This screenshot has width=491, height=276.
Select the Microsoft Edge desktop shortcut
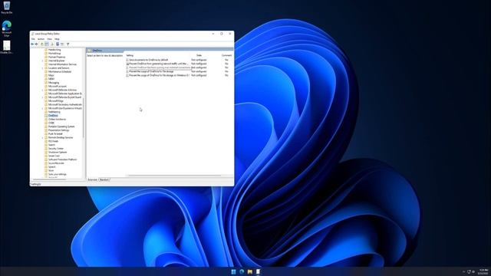[x=7, y=28]
